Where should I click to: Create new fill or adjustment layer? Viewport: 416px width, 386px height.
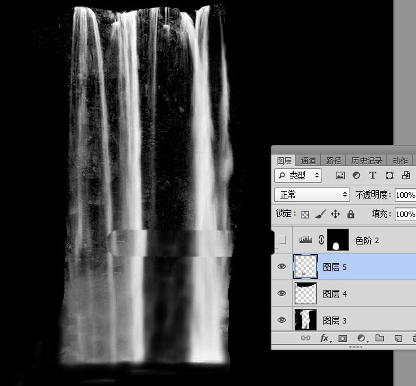tap(361, 339)
